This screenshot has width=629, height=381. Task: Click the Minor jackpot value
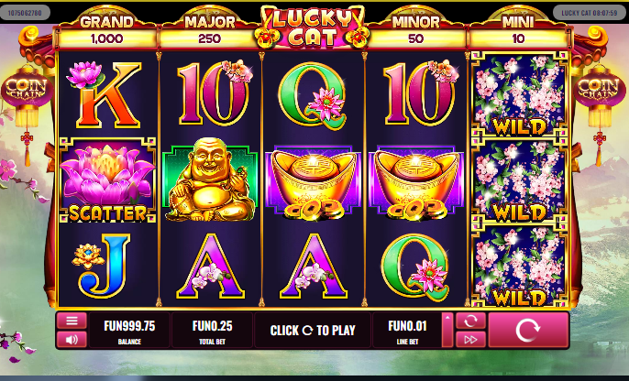pos(416,38)
